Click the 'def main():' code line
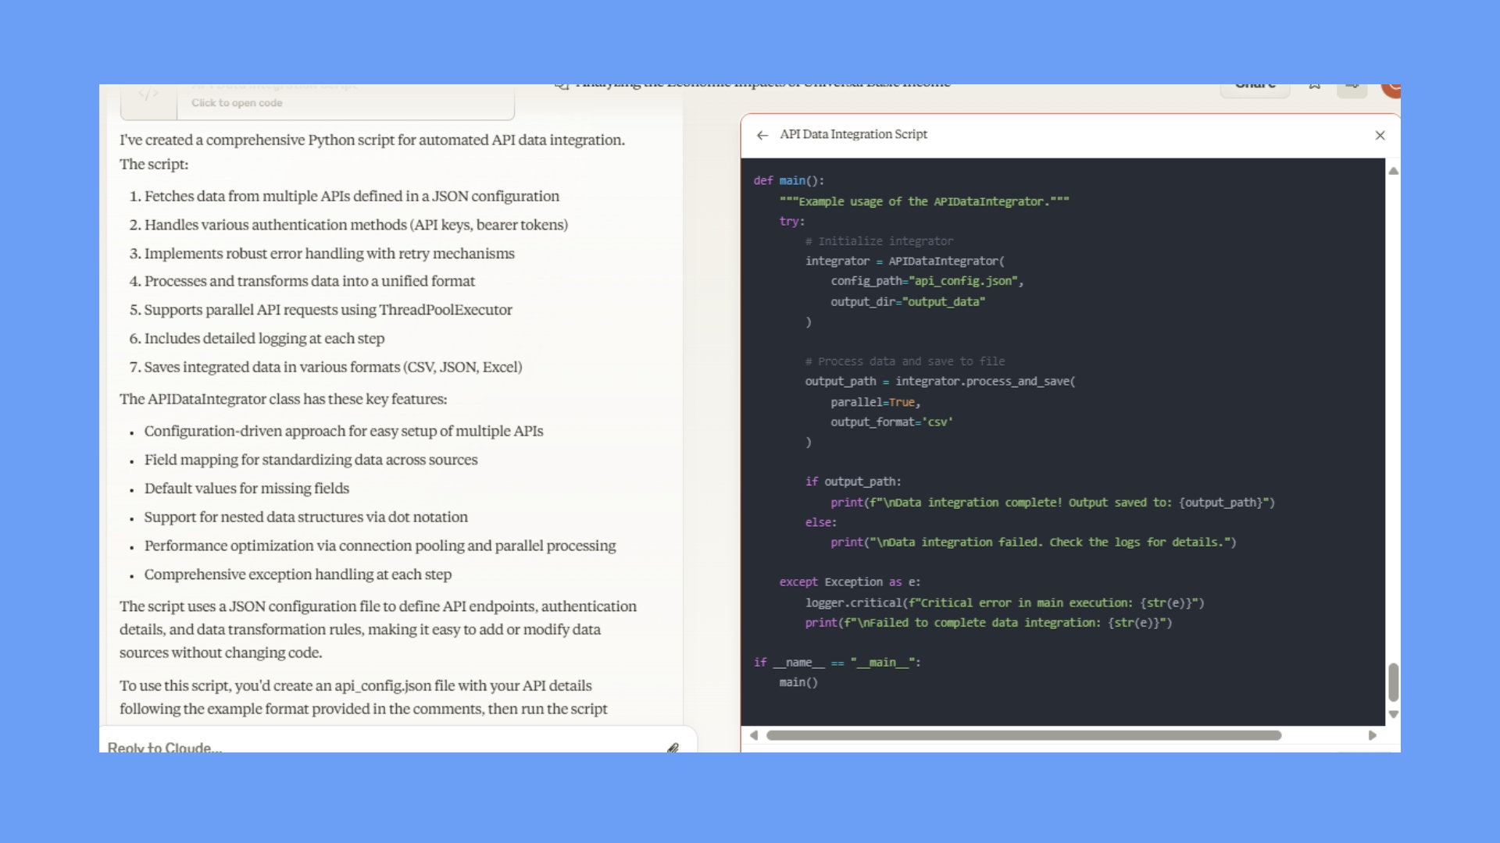The width and height of the screenshot is (1500, 843). click(x=788, y=180)
